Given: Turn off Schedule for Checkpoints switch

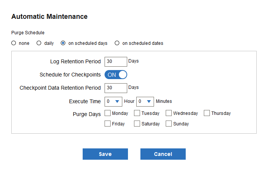Looking at the screenshot, I should point(116,75).
